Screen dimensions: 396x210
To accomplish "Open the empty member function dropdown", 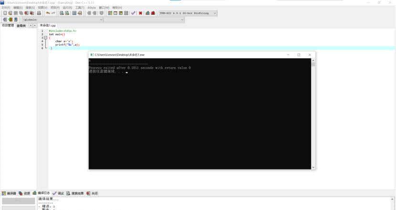I will click(144, 20).
